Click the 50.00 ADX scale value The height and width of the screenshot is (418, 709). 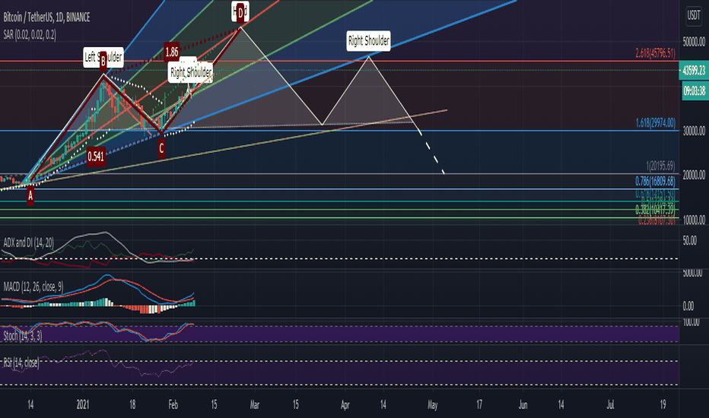coord(689,240)
